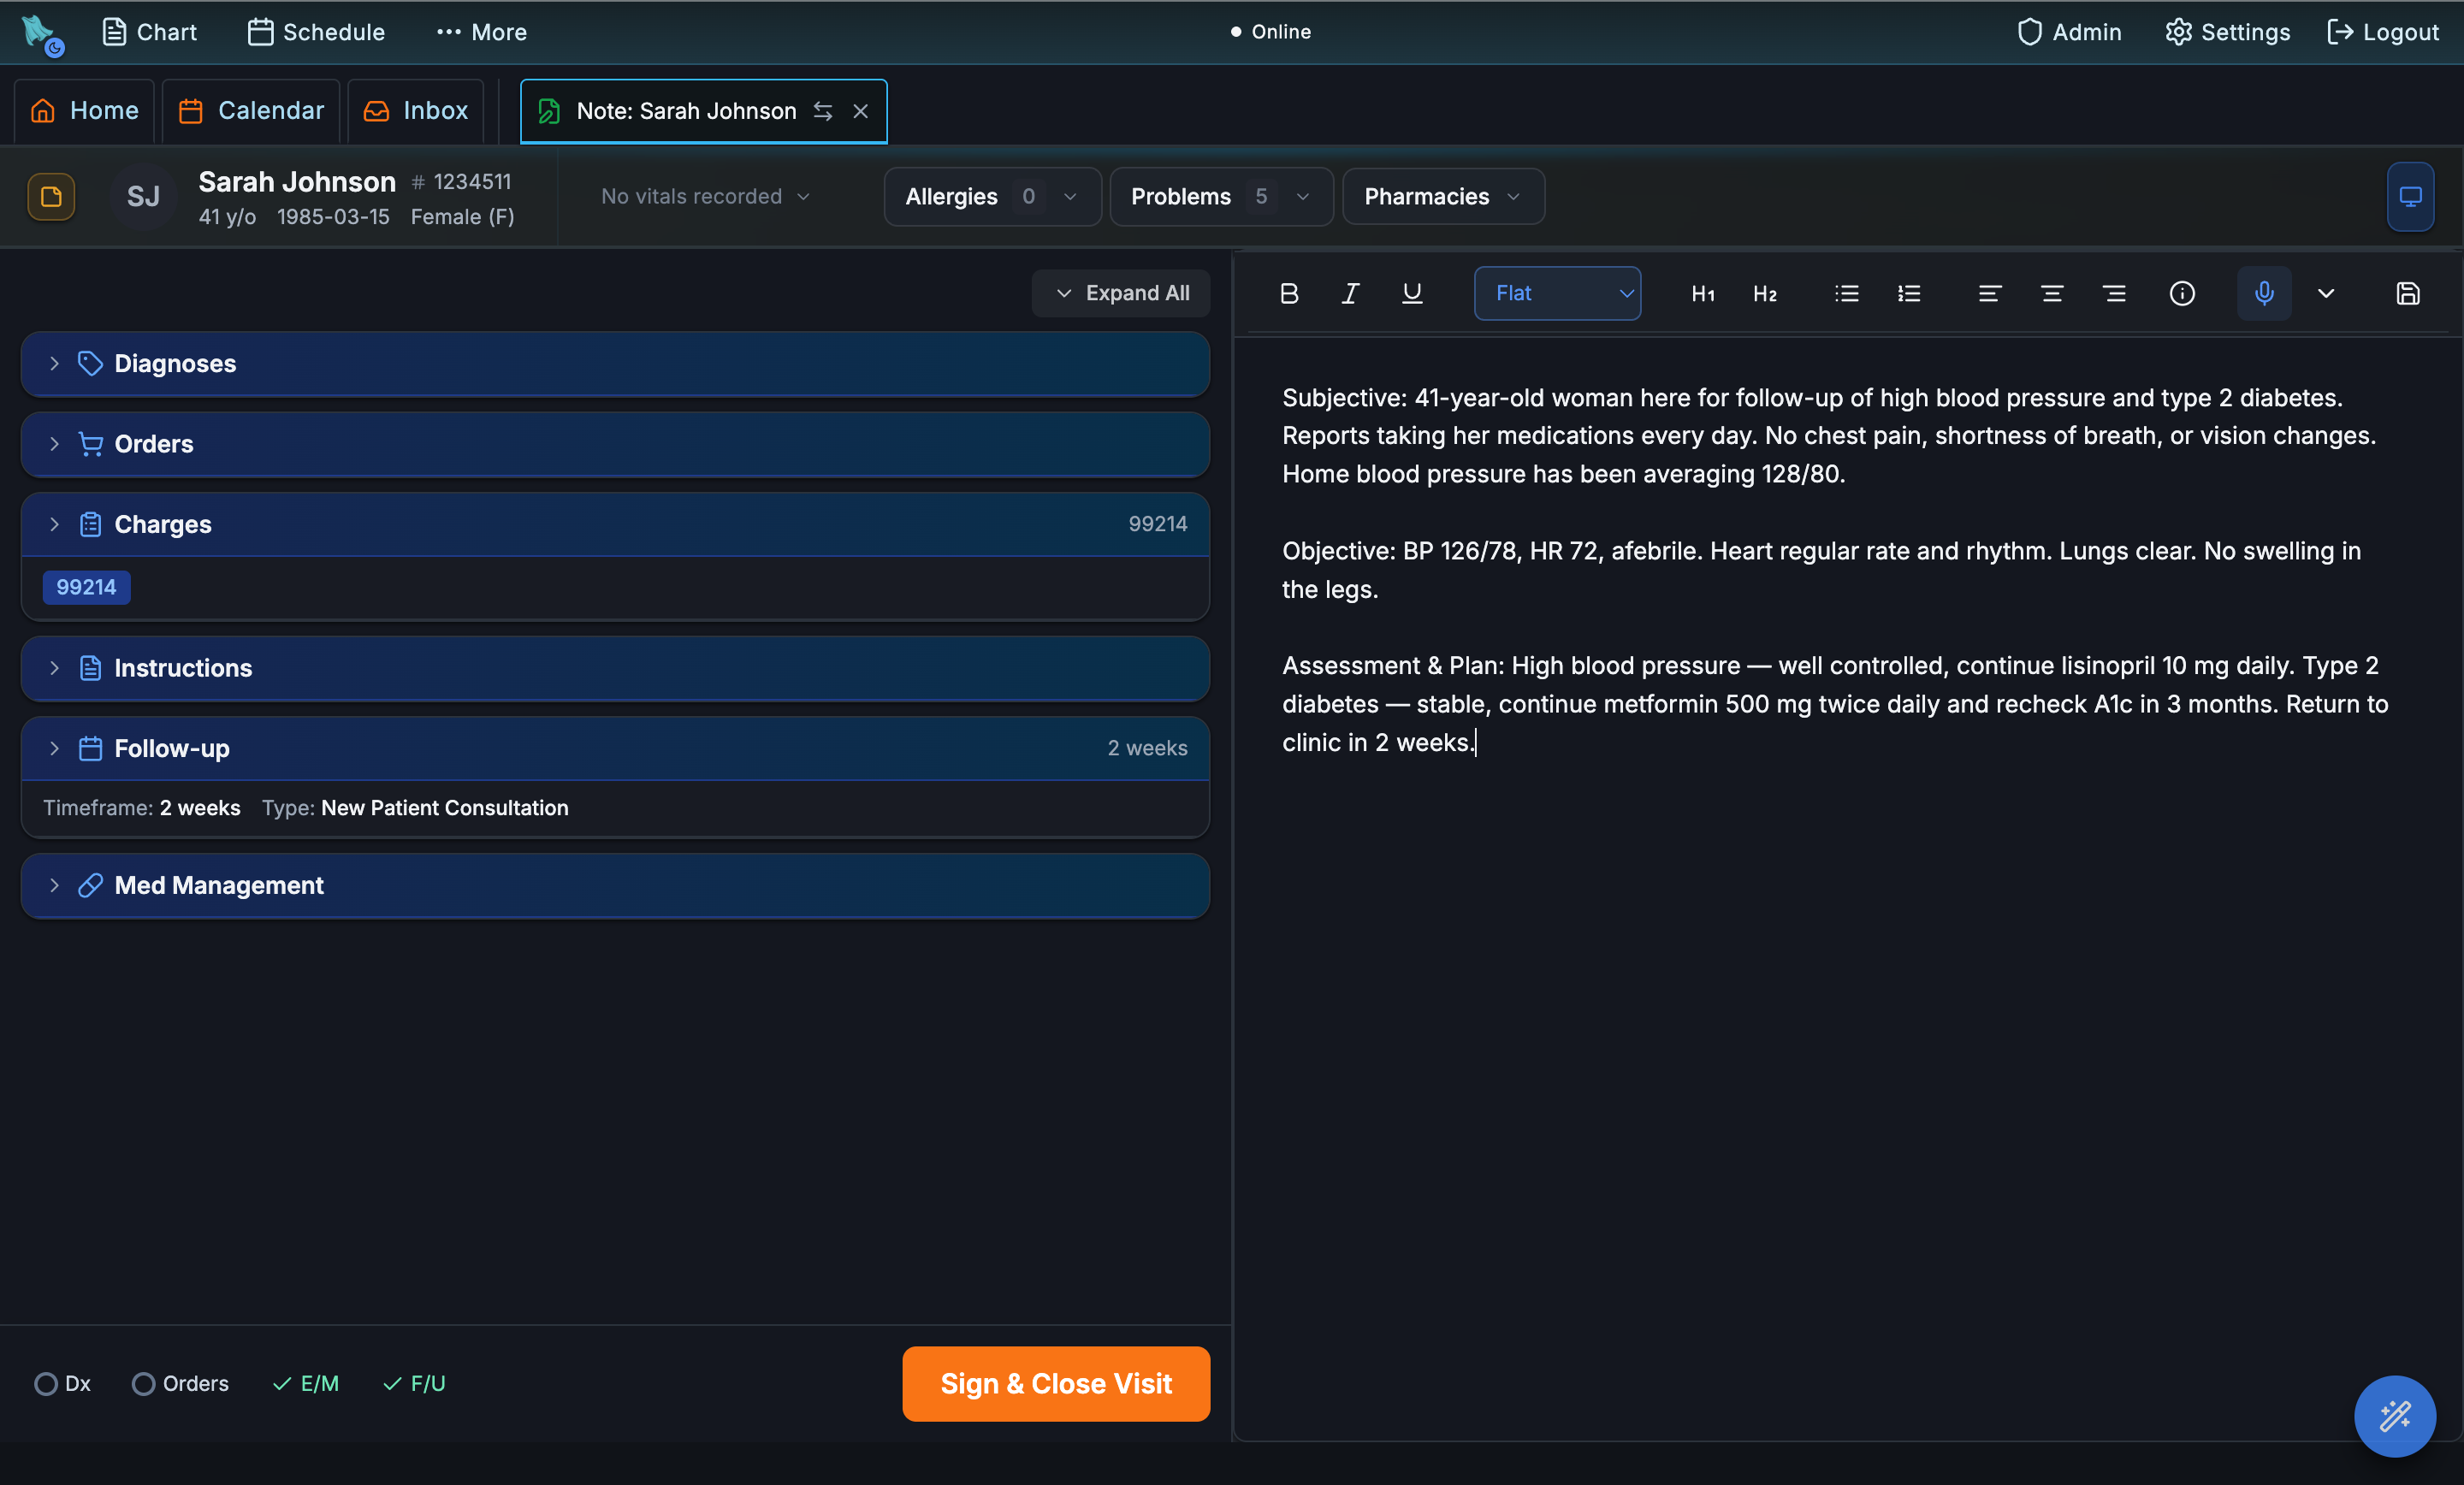Toggle the Orders checklist circle at the bottom

pyautogui.click(x=143, y=1383)
